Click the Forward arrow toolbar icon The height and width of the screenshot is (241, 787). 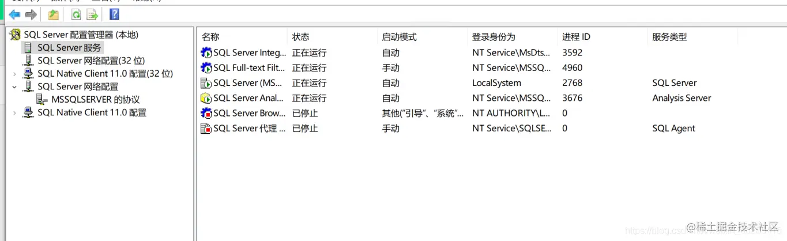(x=31, y=14)
